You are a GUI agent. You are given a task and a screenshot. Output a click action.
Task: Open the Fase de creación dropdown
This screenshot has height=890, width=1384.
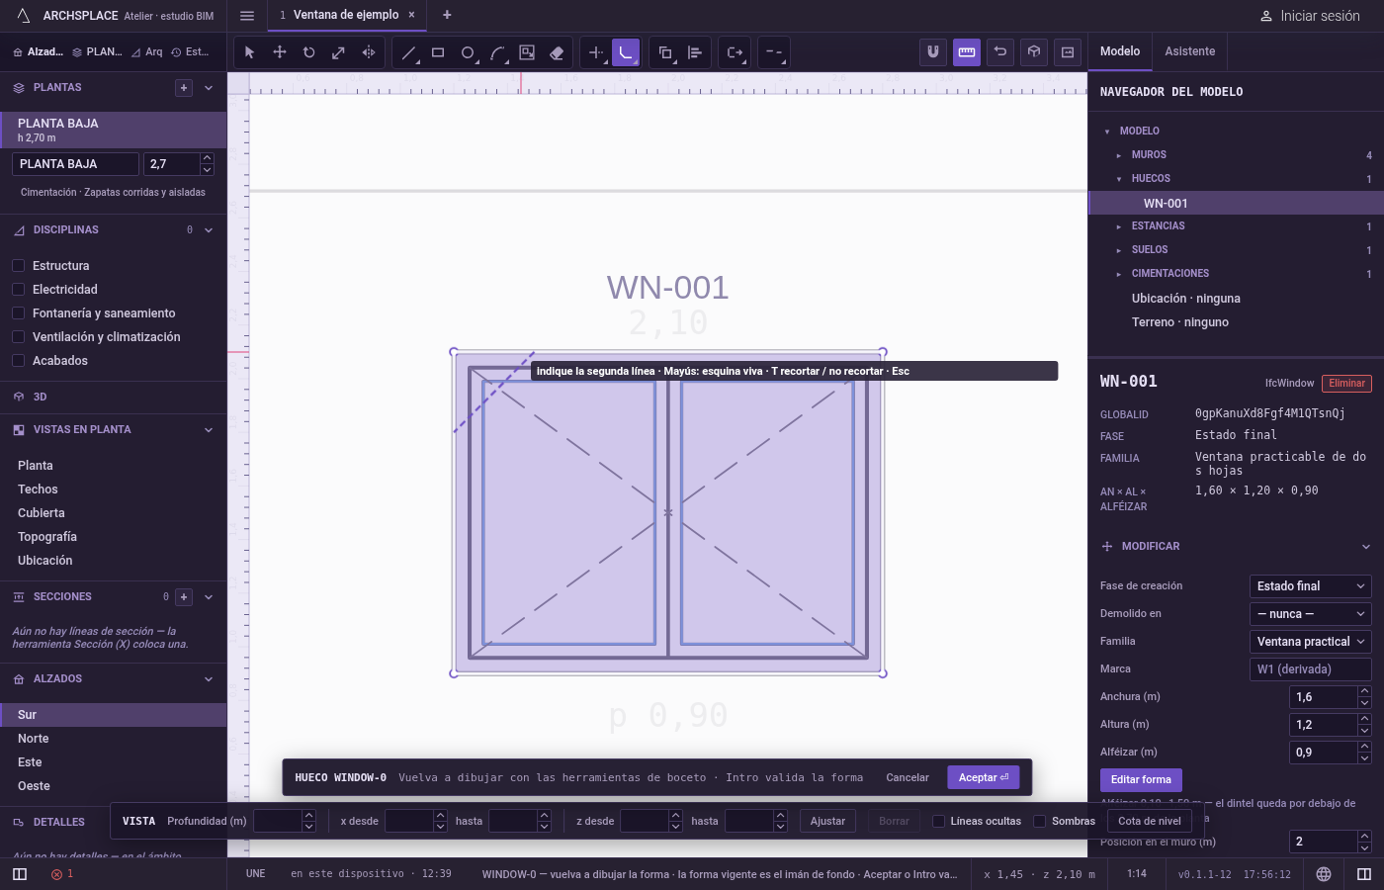pyautogui.click(x=1310, y=586)
